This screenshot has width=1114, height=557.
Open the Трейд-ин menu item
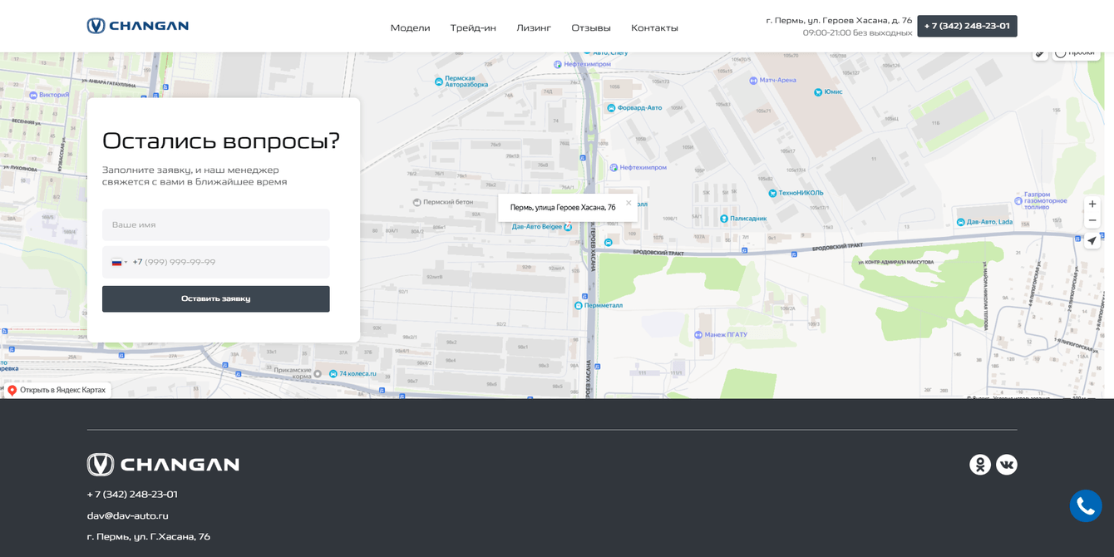click(473, 27)
